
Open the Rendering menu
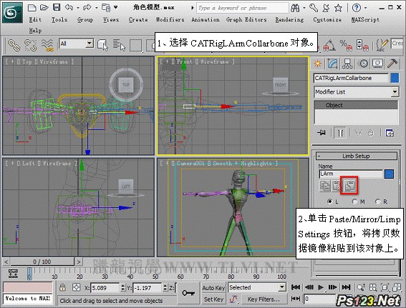[x=289, y=19]
